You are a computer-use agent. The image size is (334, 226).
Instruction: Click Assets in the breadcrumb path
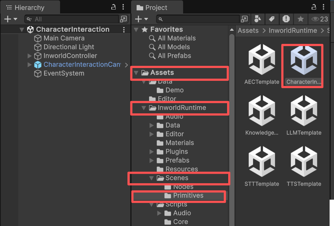pyautogui.click(x=248, y=31)
